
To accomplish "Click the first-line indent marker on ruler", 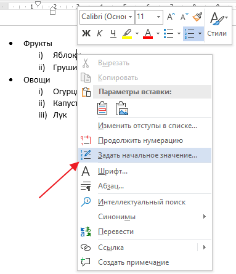I will click(38, 4).
